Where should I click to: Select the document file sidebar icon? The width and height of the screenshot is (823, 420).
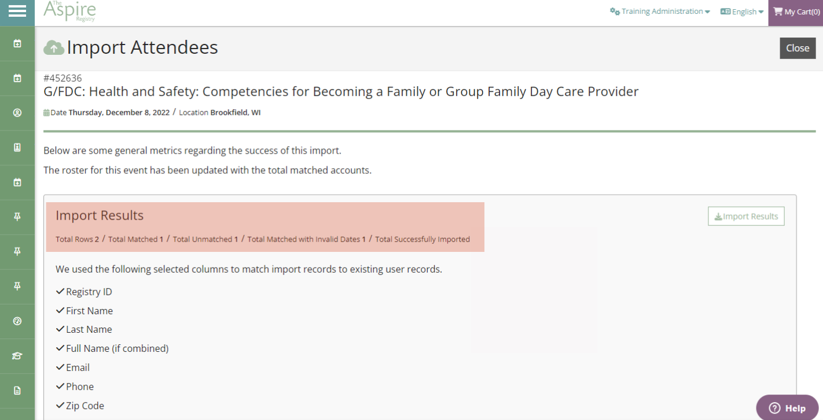(17, 391)
